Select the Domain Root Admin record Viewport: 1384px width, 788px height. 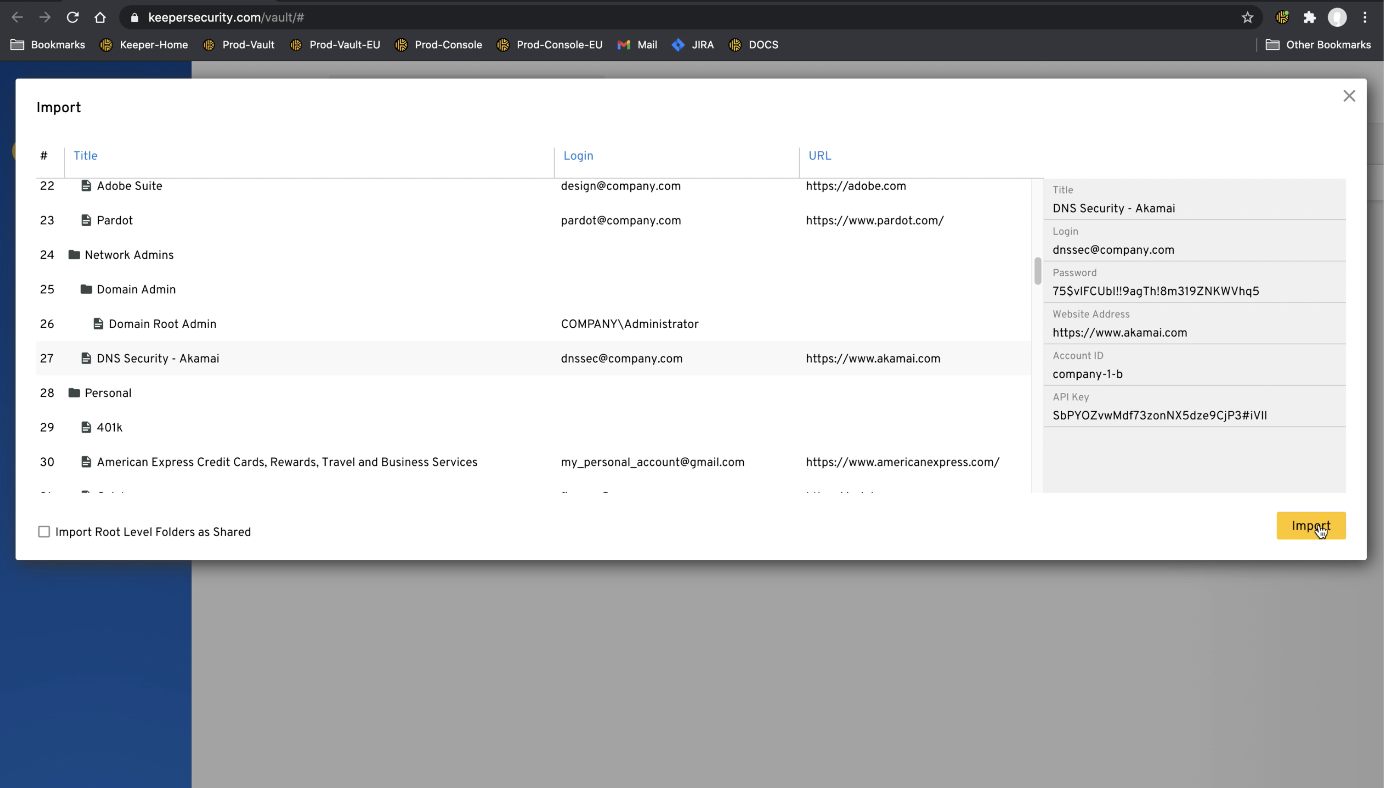(162, 324)
